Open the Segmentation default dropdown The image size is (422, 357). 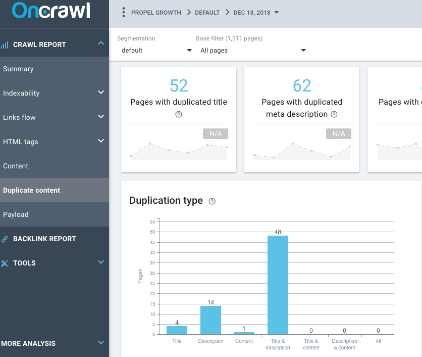pyautogui.click(x=156, y=50)
